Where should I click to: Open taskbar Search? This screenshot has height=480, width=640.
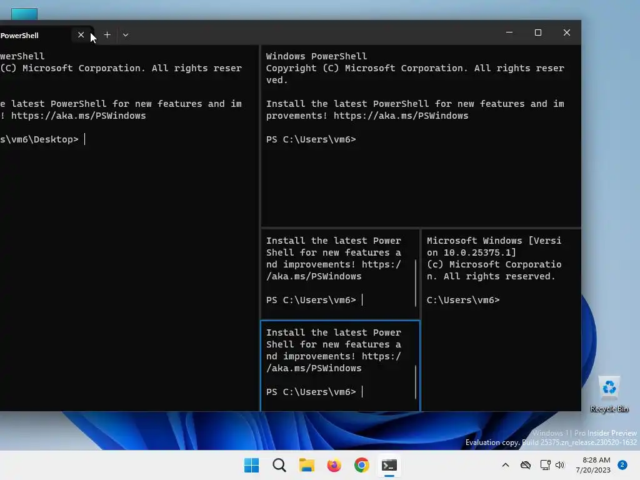click(x=279, y=465)
